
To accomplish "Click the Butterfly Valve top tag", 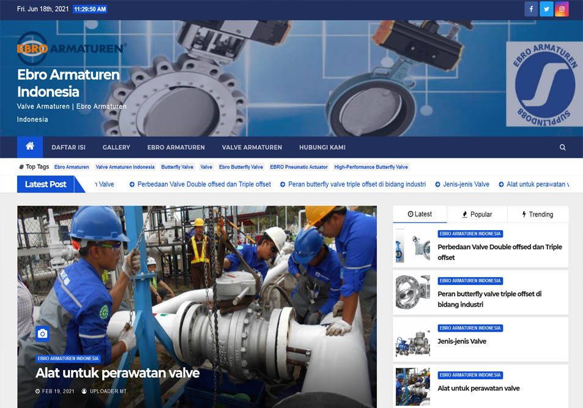I will click(177, 167).
